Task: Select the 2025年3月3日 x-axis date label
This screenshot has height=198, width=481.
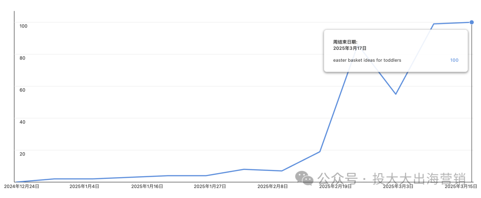Action: 398,186
